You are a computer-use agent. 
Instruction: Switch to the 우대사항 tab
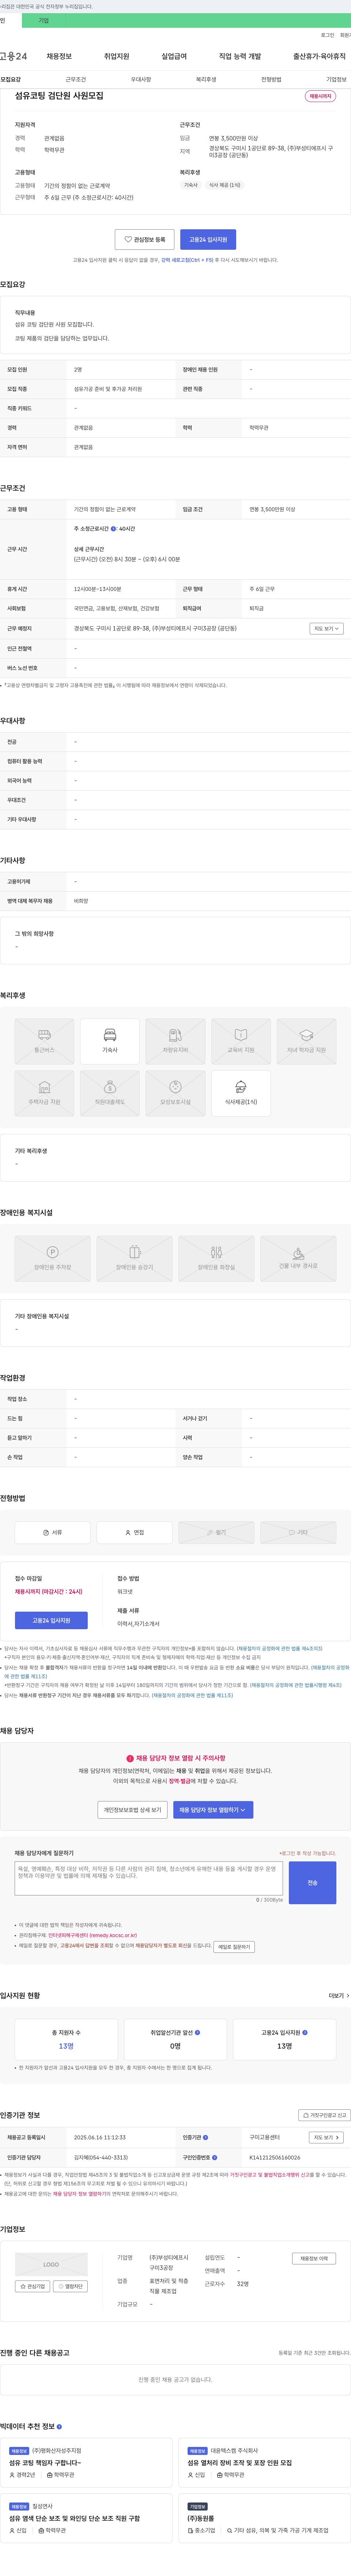pos(141,79)
